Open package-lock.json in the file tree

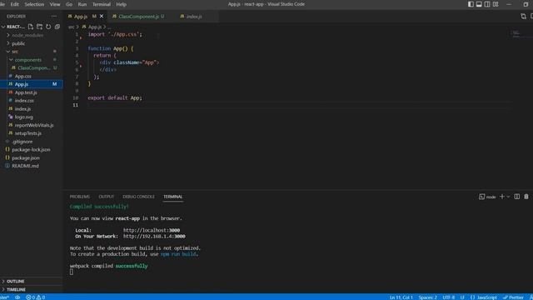(32, 149)
